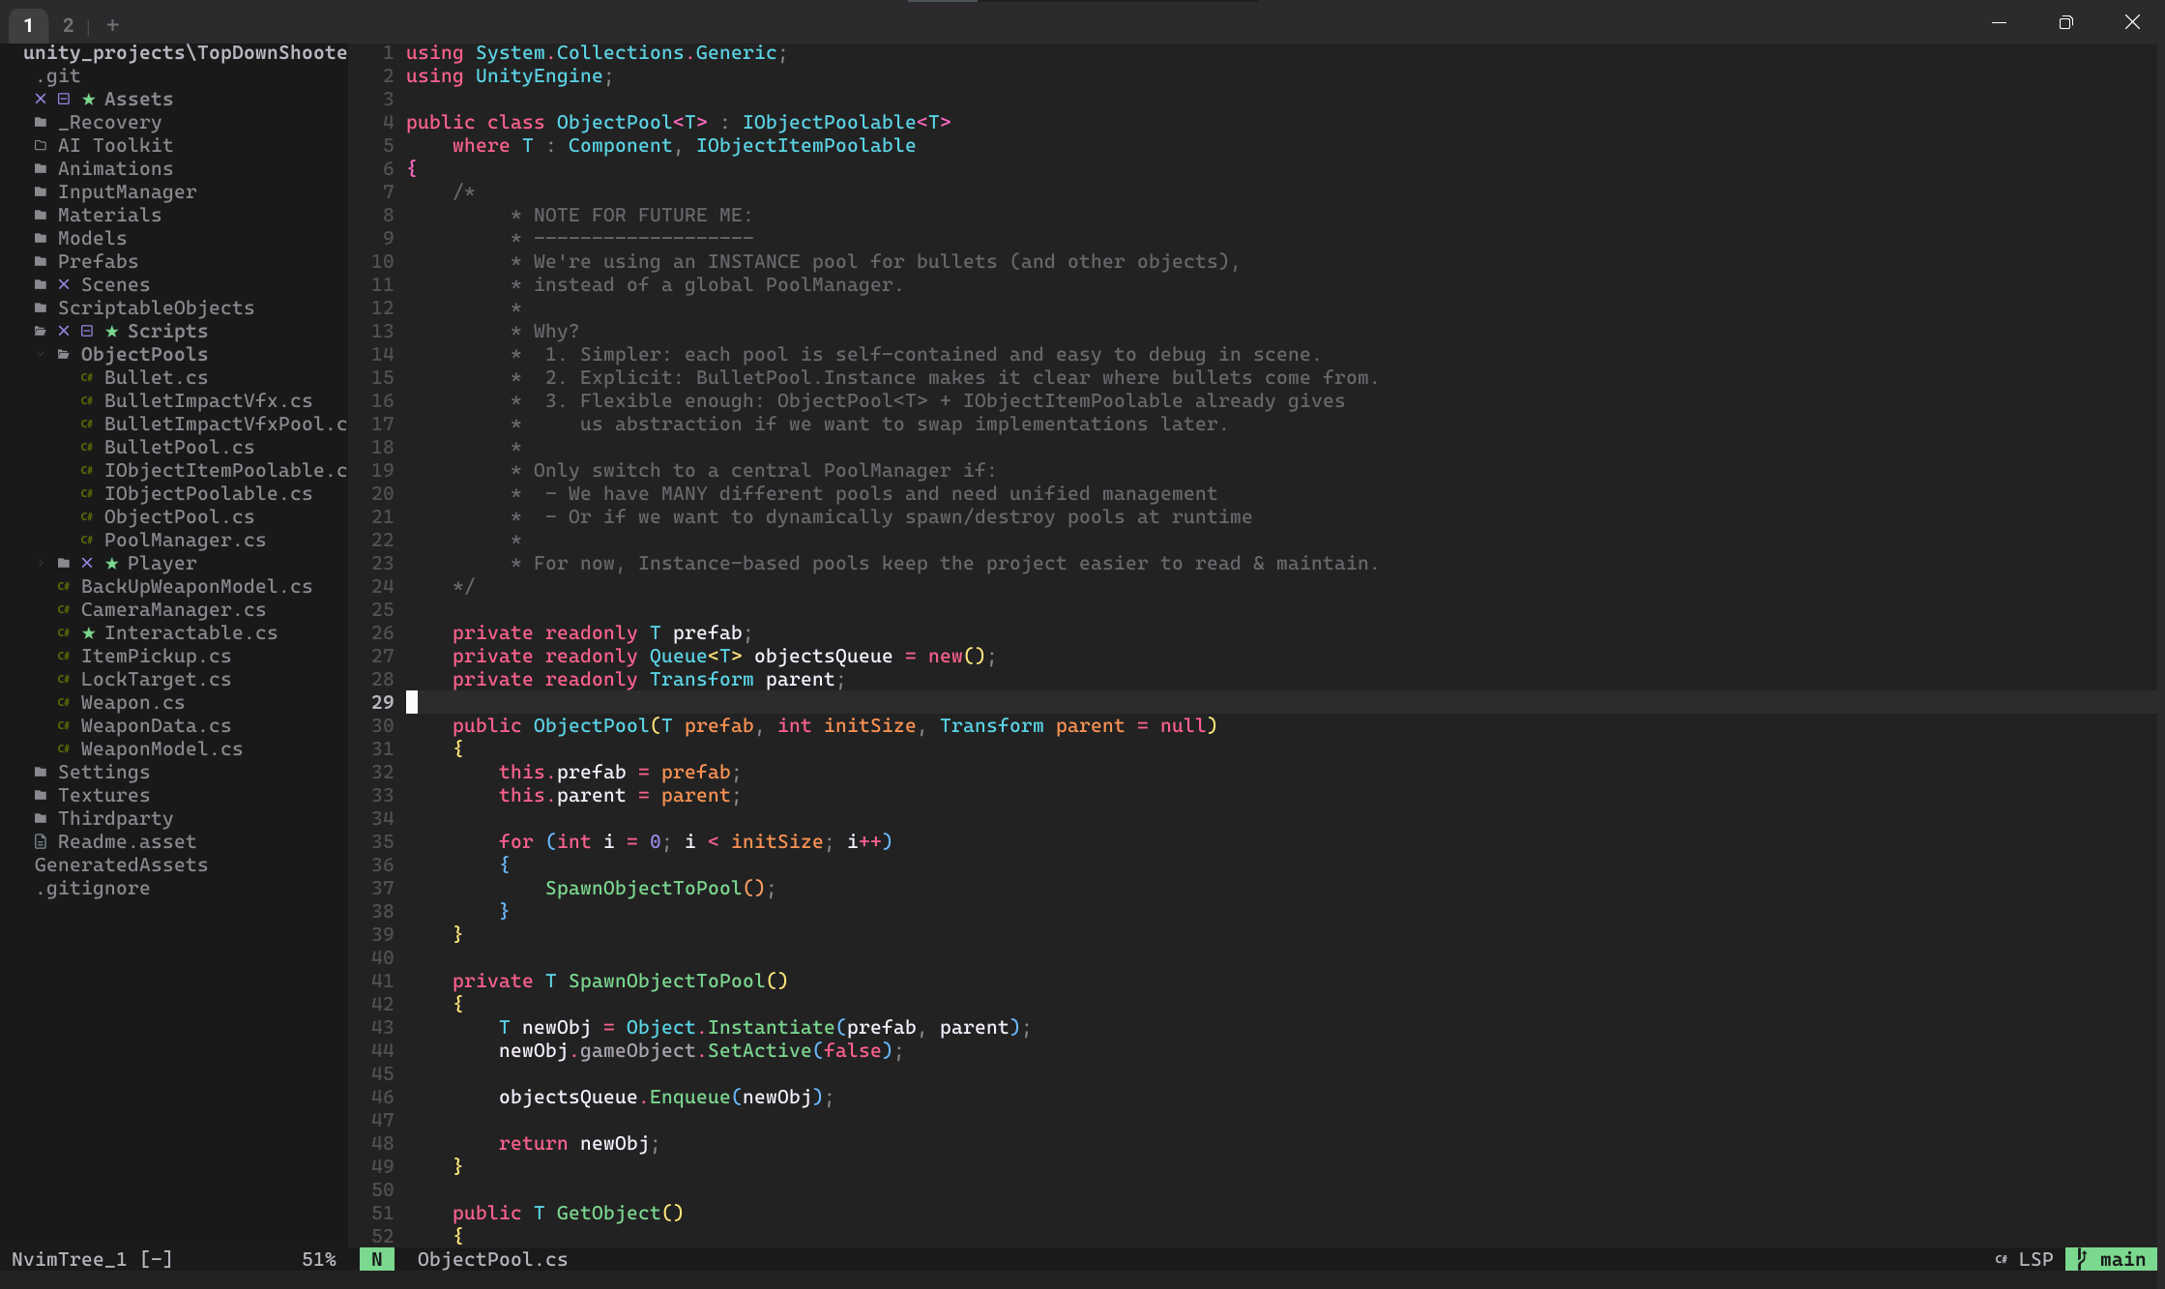This screenshot has height=1289, width=2165.
Task: Click the folder icon beside Materials
Action: 41,216
